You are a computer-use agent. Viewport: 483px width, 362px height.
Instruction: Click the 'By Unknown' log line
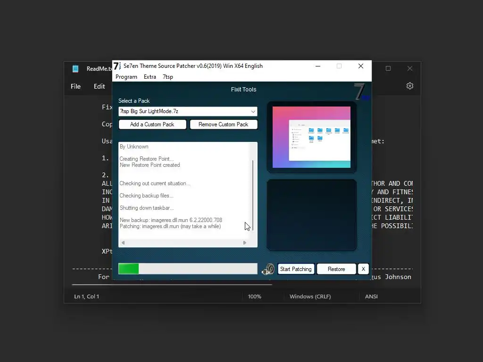pos(134,147)
